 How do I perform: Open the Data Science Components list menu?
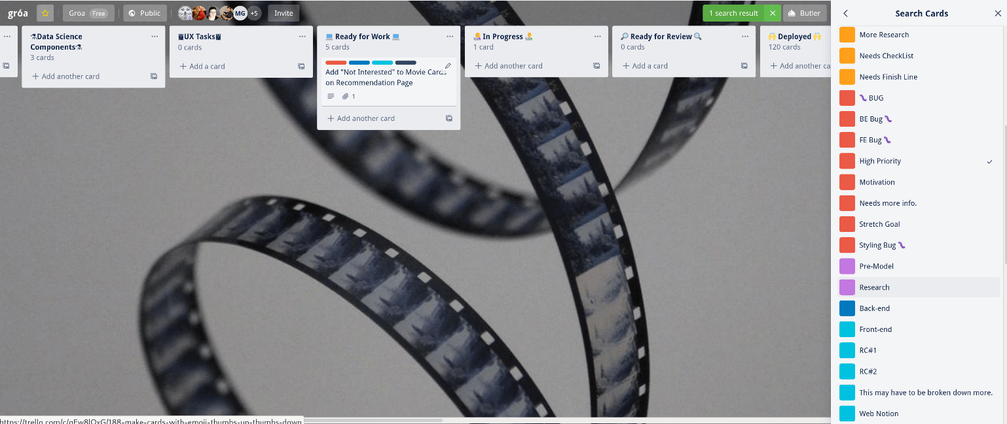point(155,37)
